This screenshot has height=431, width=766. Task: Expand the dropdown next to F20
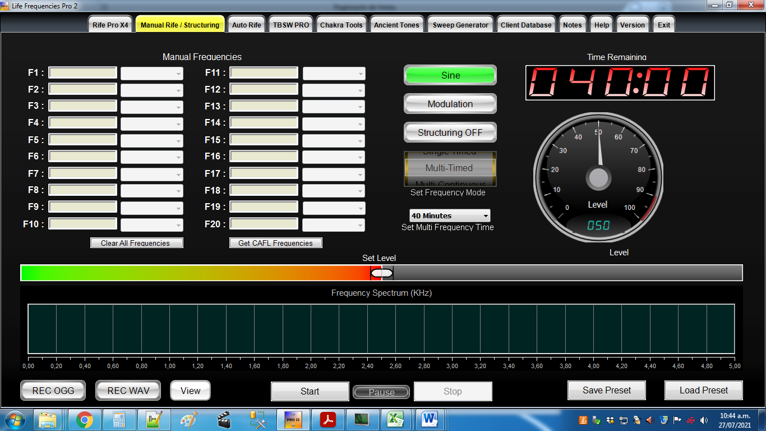coord(334,225)
